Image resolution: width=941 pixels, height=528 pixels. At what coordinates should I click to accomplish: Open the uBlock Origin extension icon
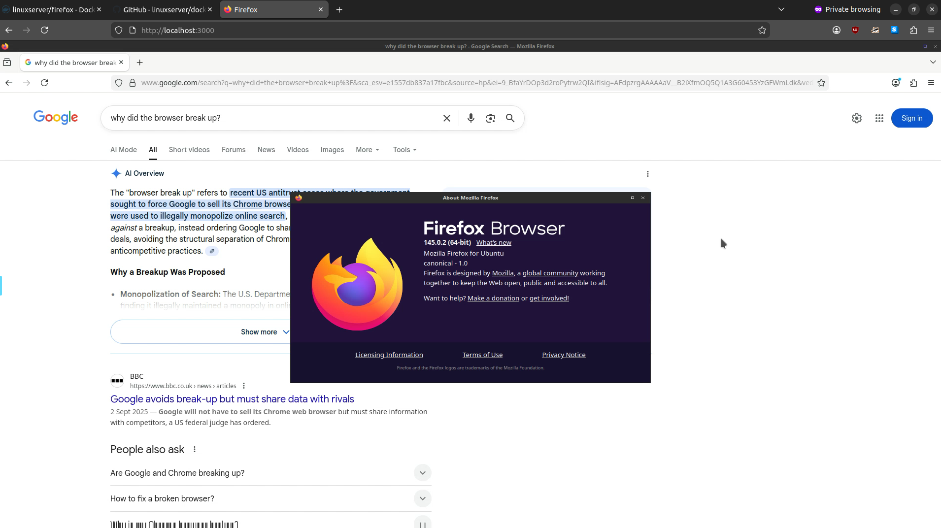click(x=856, y=30)
